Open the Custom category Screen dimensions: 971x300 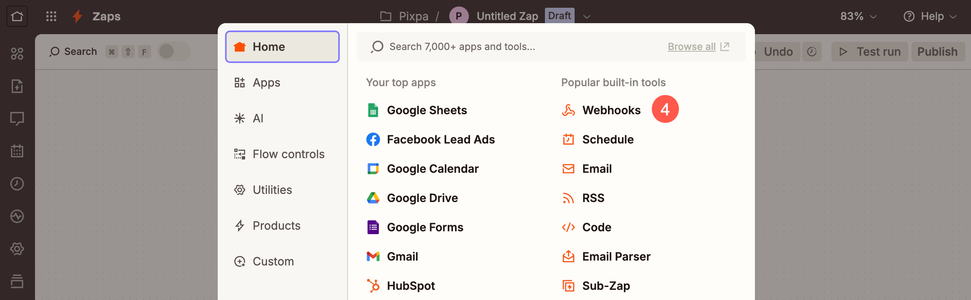pyautogui.click(x=282, y=261)
